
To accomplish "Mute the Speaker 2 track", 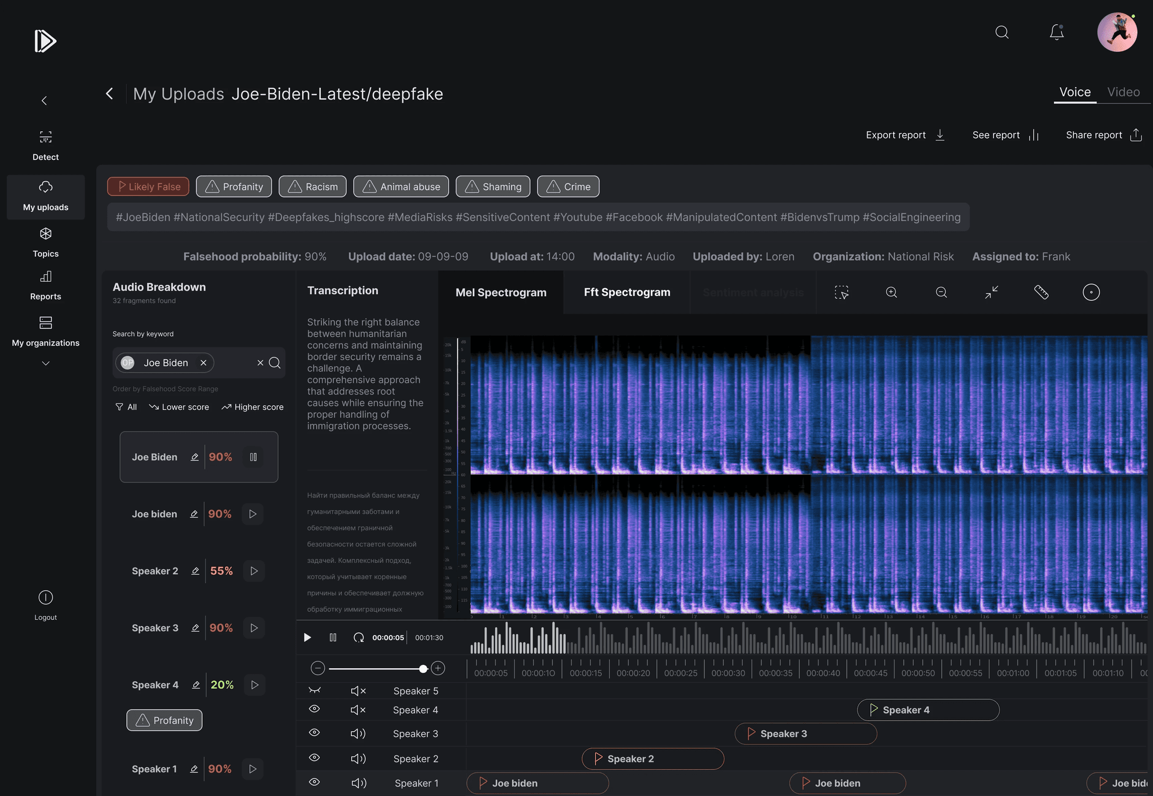I will (358, 759).
